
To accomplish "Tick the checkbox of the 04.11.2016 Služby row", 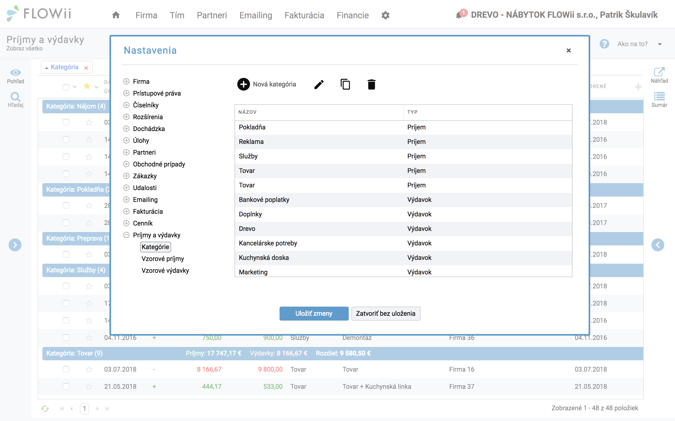I will [x=66, y=337].
